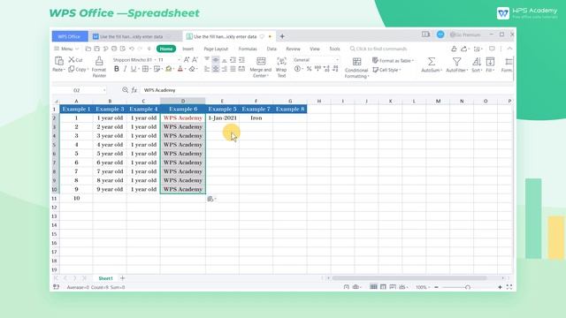
Task: Toggle center horizontal alignment
Action: point(216,69)
